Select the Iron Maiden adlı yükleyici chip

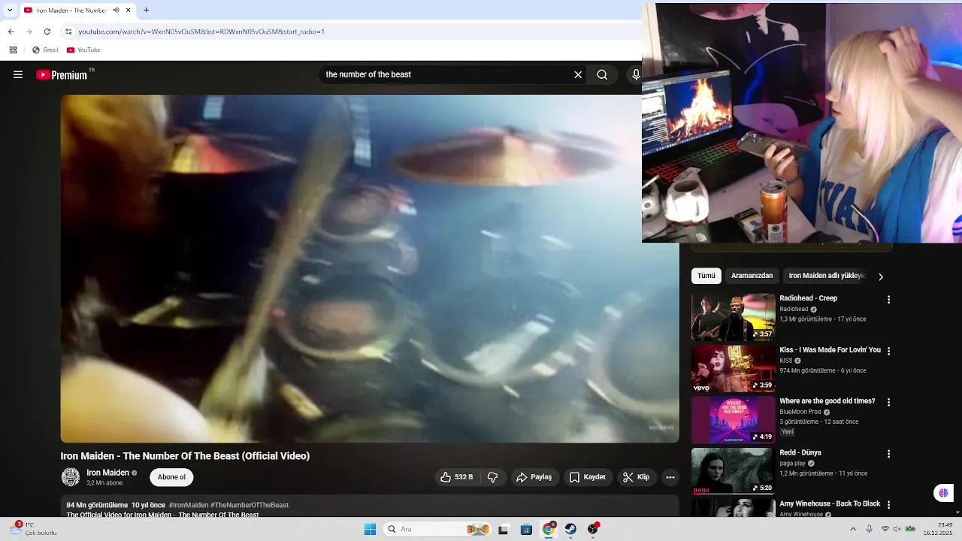click(x=827, y=276)
